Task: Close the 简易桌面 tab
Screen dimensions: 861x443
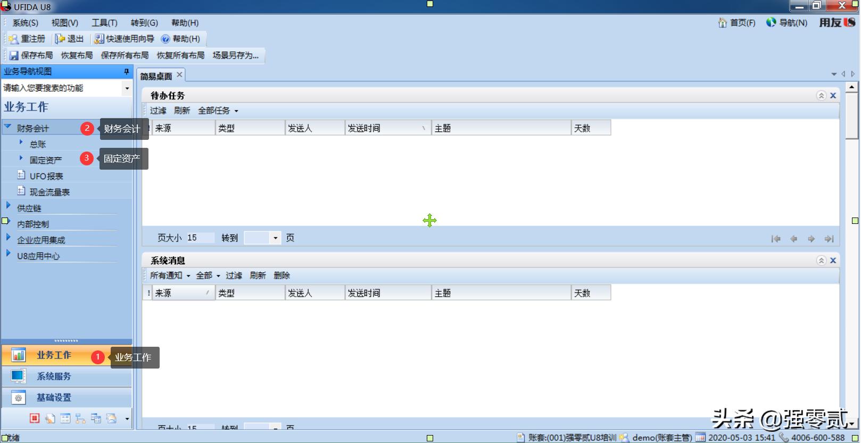Action: 180,75
